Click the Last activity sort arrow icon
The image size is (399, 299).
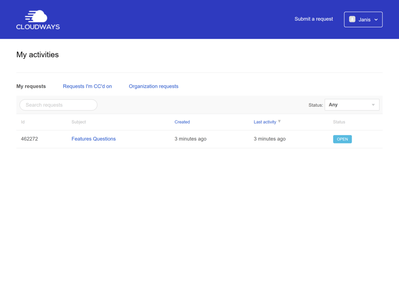(x=279, y=122)
